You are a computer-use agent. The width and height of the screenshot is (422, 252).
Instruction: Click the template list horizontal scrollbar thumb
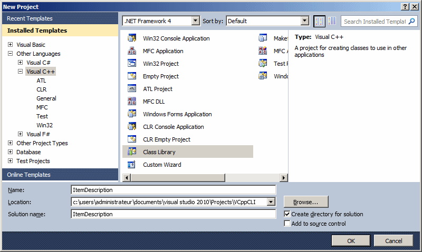[178, 178]
